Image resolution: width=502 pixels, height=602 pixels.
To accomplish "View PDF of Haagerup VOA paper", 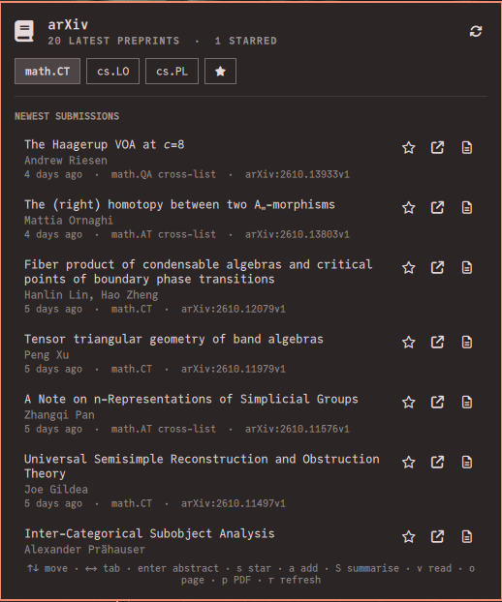I will click(467, 148).
